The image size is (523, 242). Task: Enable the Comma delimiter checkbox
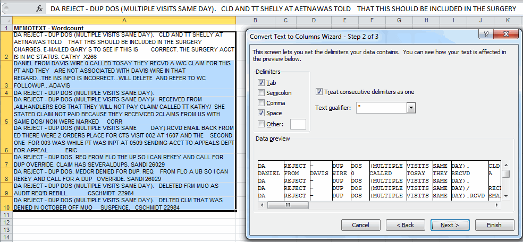[x=261, y=103]
